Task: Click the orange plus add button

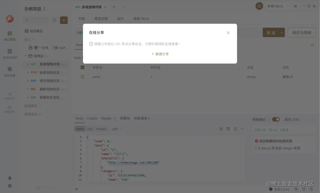Action: 64,20
